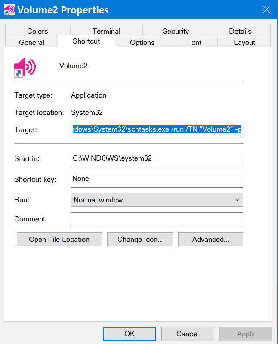Click the Shortcut key field showing None

(157, 180)
